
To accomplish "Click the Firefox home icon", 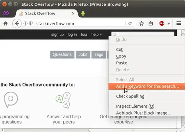I will 5,24.
